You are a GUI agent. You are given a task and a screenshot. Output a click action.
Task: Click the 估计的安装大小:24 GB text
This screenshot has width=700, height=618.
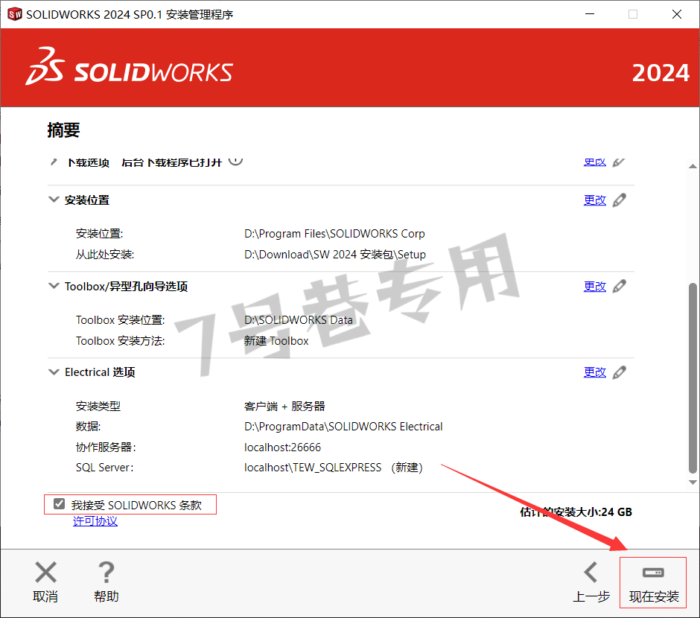coord(576,512)
